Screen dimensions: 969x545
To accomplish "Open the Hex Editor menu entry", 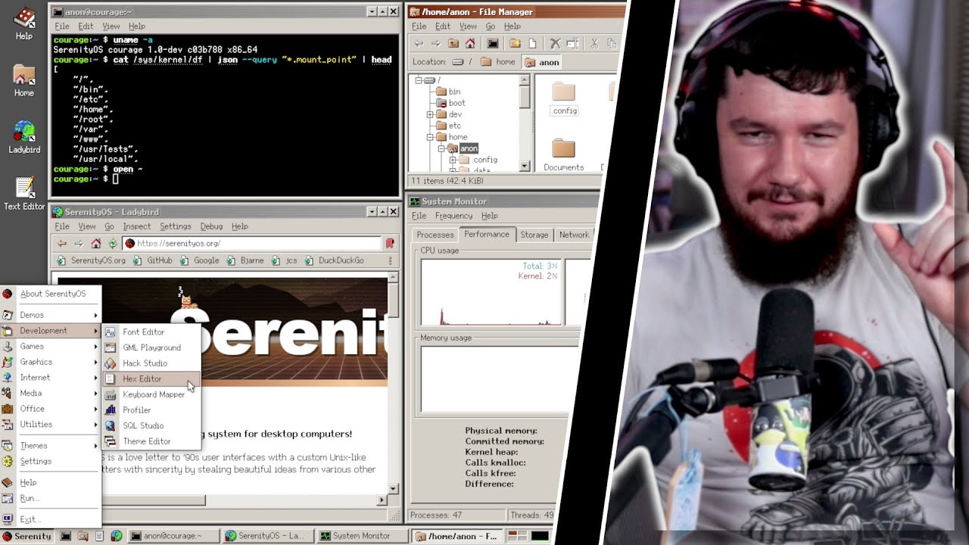I will tap(151, 378).
